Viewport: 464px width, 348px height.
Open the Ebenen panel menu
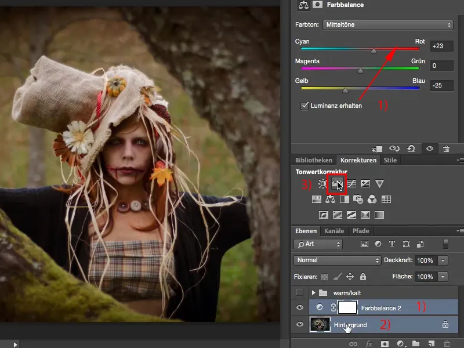pos(459,231)
